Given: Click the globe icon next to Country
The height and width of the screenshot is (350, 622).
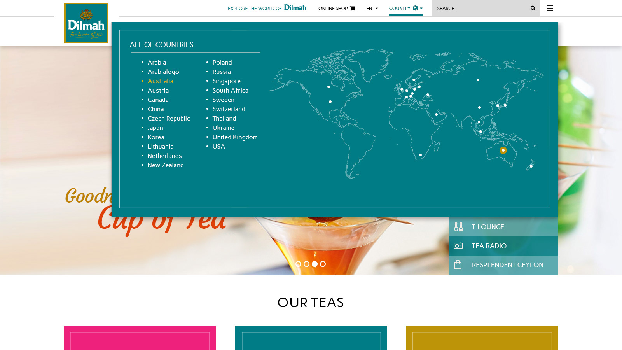Looking at the screenshot, I should coord(415,8).
